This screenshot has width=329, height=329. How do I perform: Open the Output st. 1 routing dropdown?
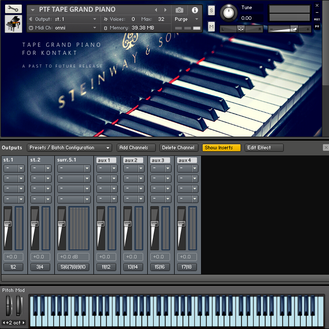click(75, 19)
